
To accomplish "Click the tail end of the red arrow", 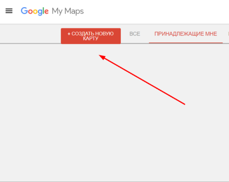I will [184, 104].
